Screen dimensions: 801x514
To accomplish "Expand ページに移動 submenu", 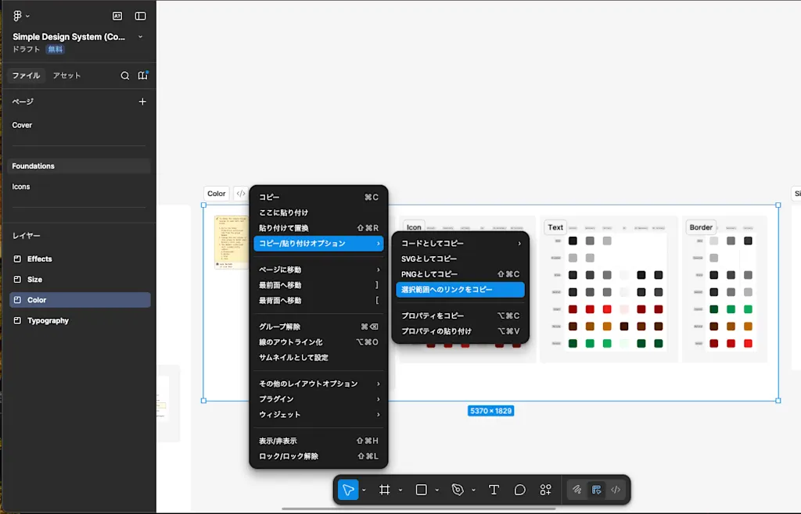I will pos(319,269).
